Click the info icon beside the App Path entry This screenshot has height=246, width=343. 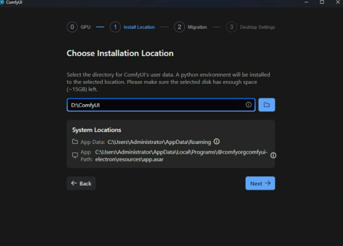point(273,155)
